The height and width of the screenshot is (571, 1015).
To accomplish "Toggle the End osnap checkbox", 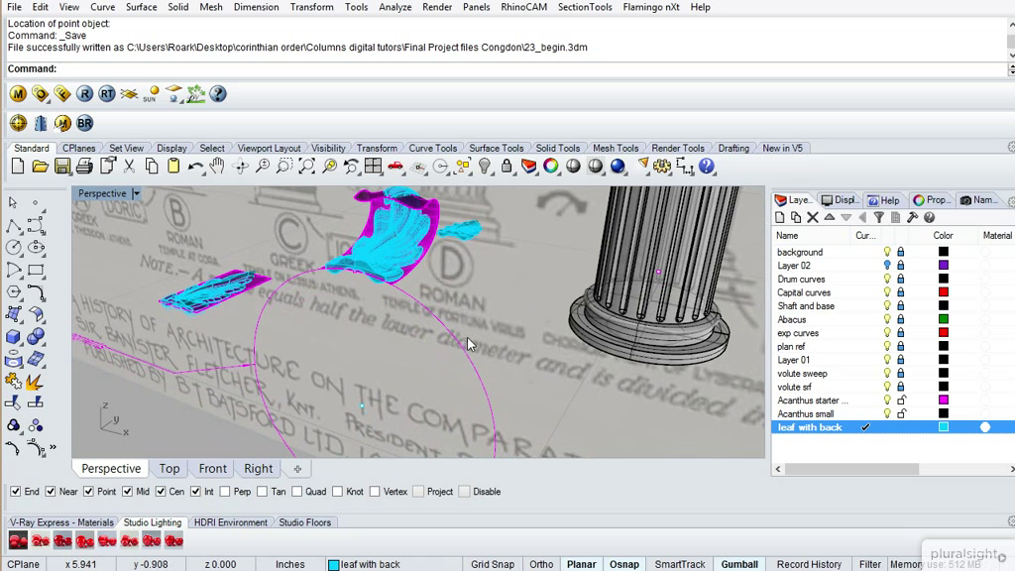I will [x=16, y=492].
